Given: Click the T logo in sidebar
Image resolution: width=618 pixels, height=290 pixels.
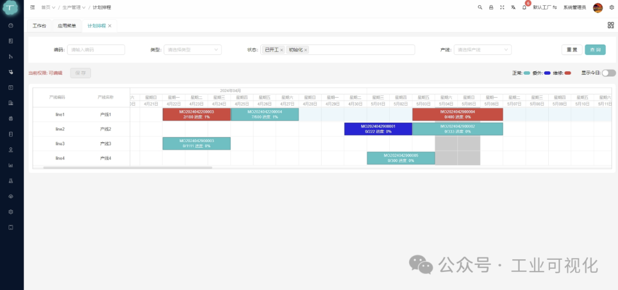Looking at the screenshot, I should [11, 8].
